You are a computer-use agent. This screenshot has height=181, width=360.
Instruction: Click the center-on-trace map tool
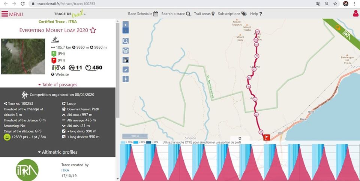click(126, 79)
